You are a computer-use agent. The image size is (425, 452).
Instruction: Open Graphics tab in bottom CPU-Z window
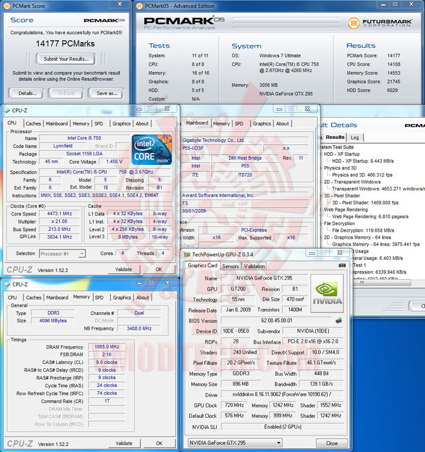pos(122,297)
